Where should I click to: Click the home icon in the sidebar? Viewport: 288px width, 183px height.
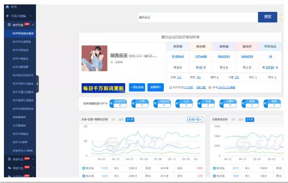[7, 7]
